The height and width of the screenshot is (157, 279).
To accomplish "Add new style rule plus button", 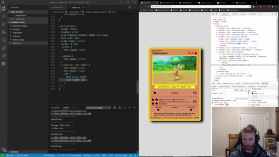I will point(246,90).
